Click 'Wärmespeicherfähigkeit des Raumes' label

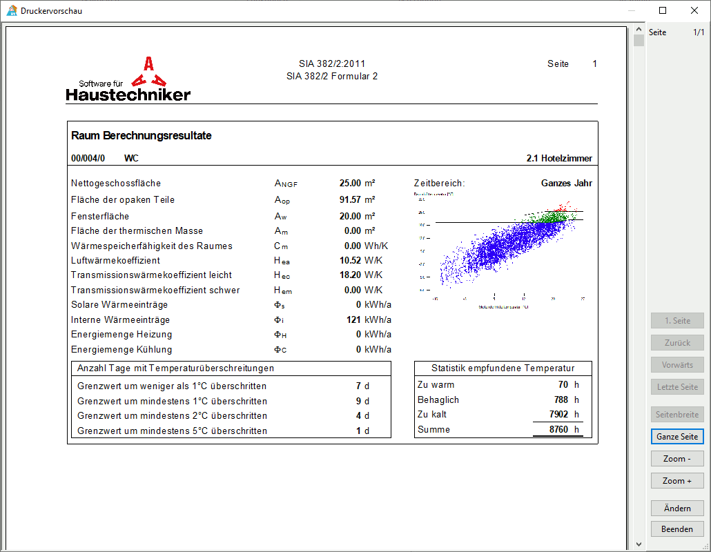pyautogui.click(x=151, y=246)
